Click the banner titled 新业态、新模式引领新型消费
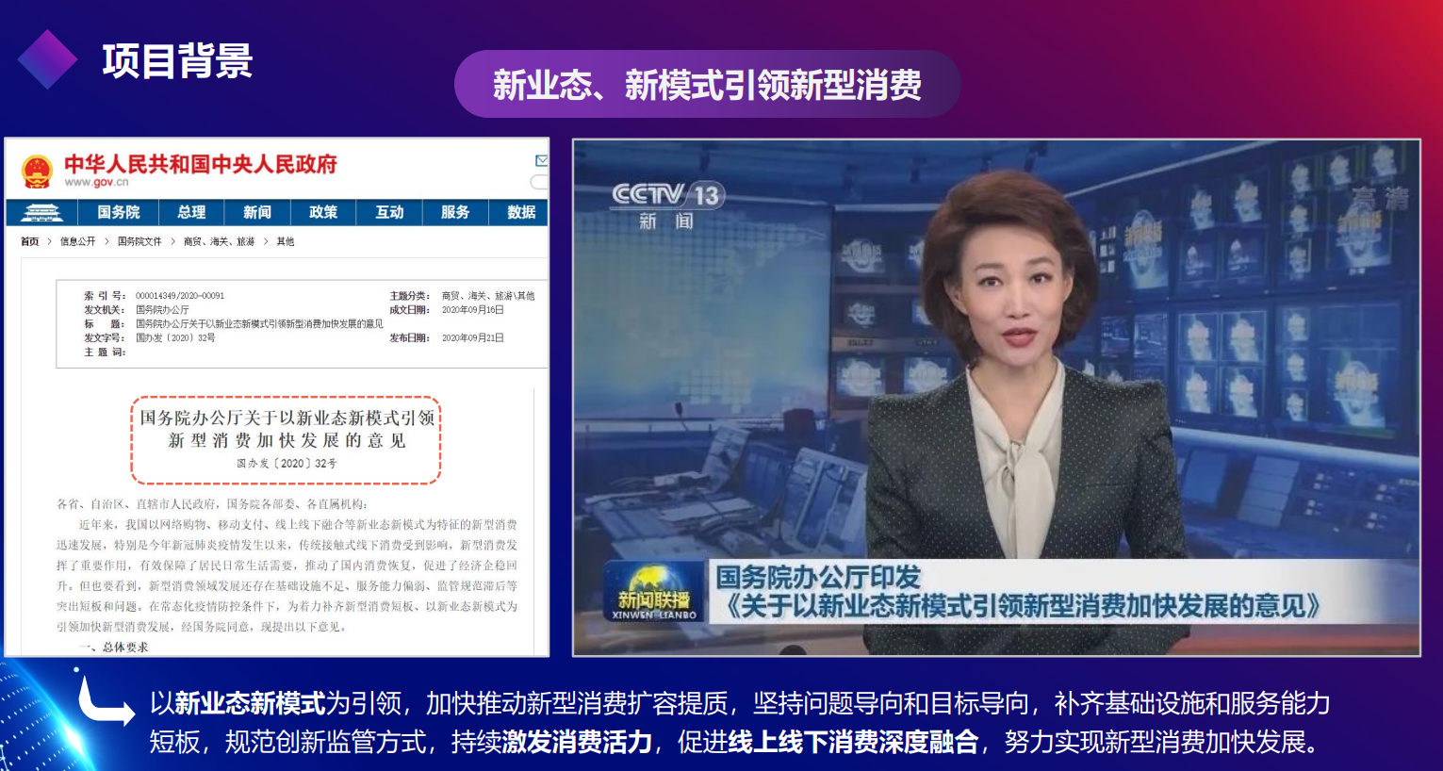 [708, 83]
